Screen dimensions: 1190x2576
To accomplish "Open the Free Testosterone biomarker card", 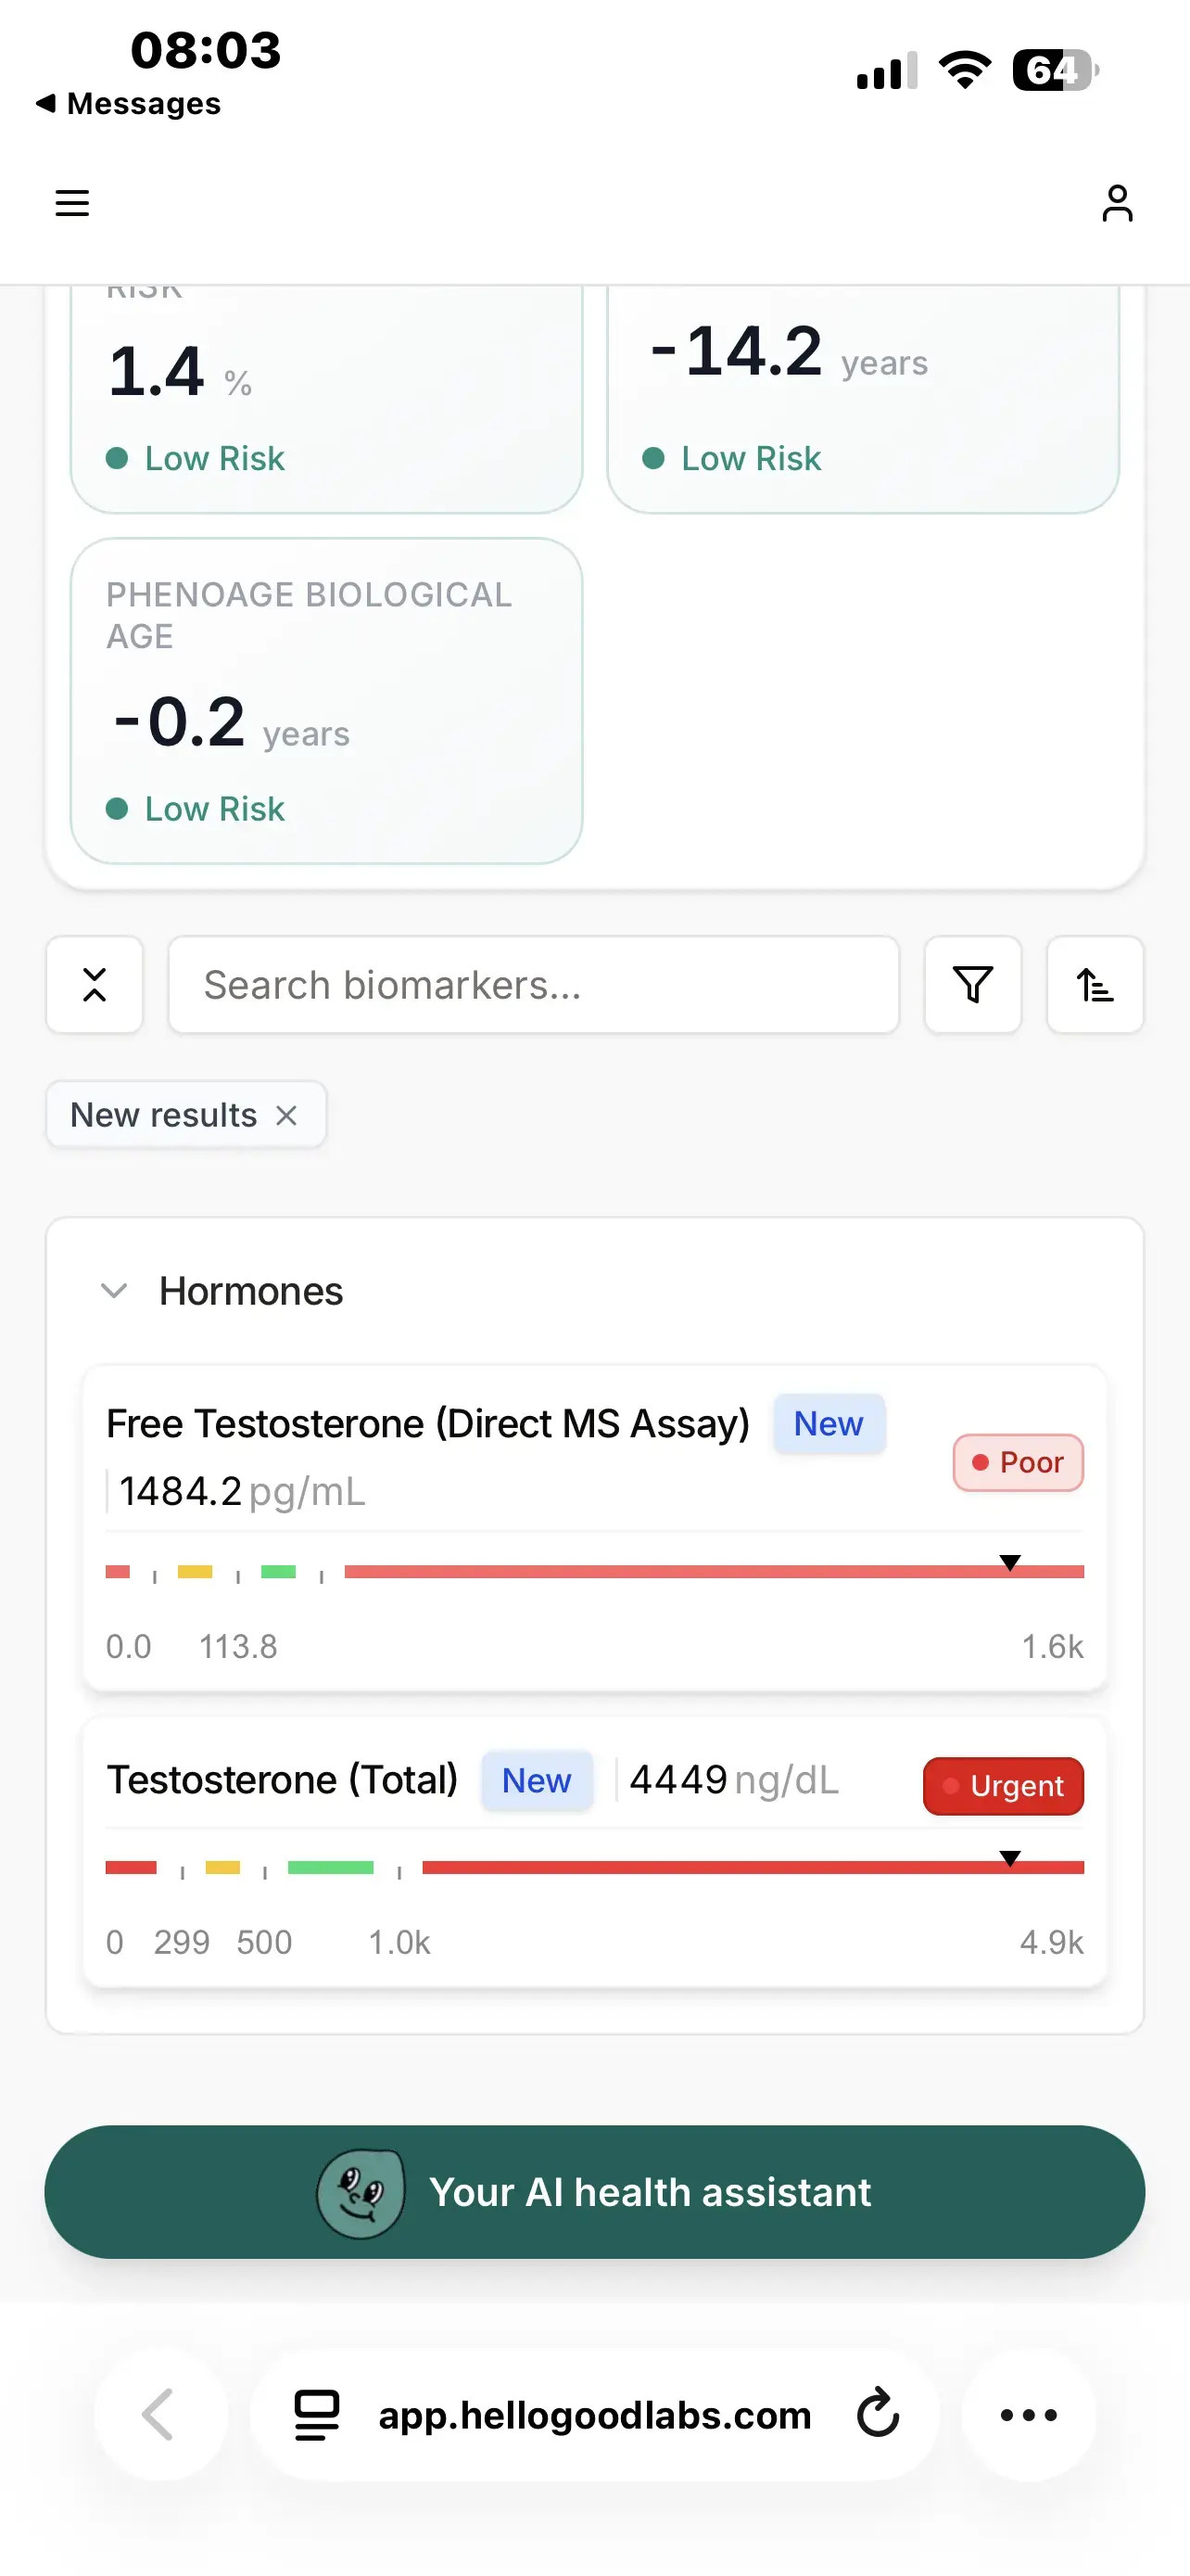I will pos(427,1424).
